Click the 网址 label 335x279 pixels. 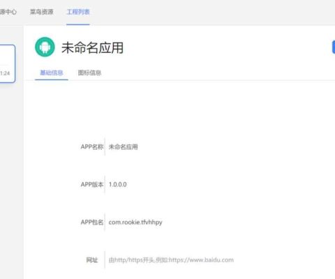click(x=92, y=259)
